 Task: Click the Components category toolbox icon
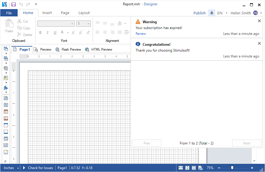tap(6, 68)
